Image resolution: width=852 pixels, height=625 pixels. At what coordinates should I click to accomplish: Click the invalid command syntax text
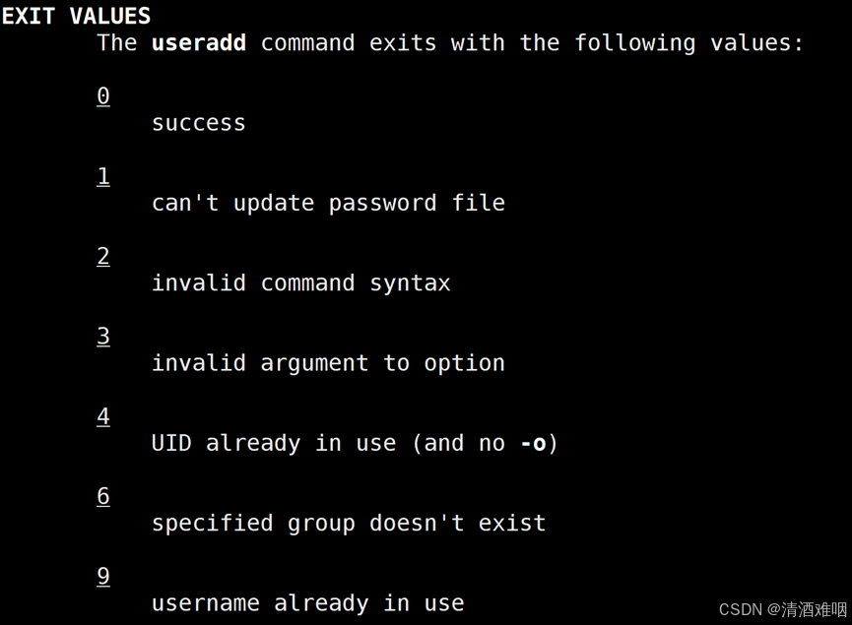pos(301,283)
